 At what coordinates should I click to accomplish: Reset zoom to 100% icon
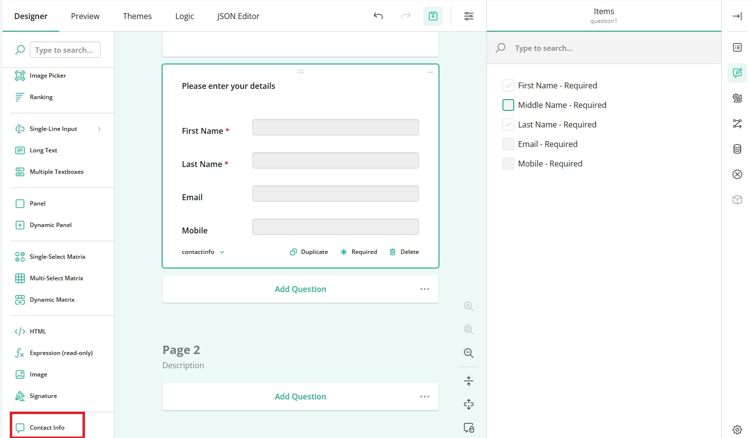coord(469,330)
